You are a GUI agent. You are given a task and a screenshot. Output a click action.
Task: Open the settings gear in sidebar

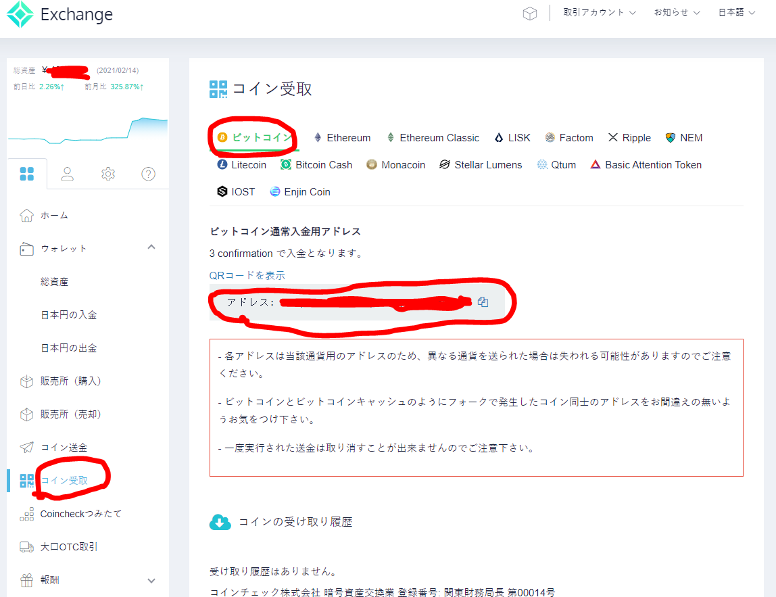[x=107, y=174]
